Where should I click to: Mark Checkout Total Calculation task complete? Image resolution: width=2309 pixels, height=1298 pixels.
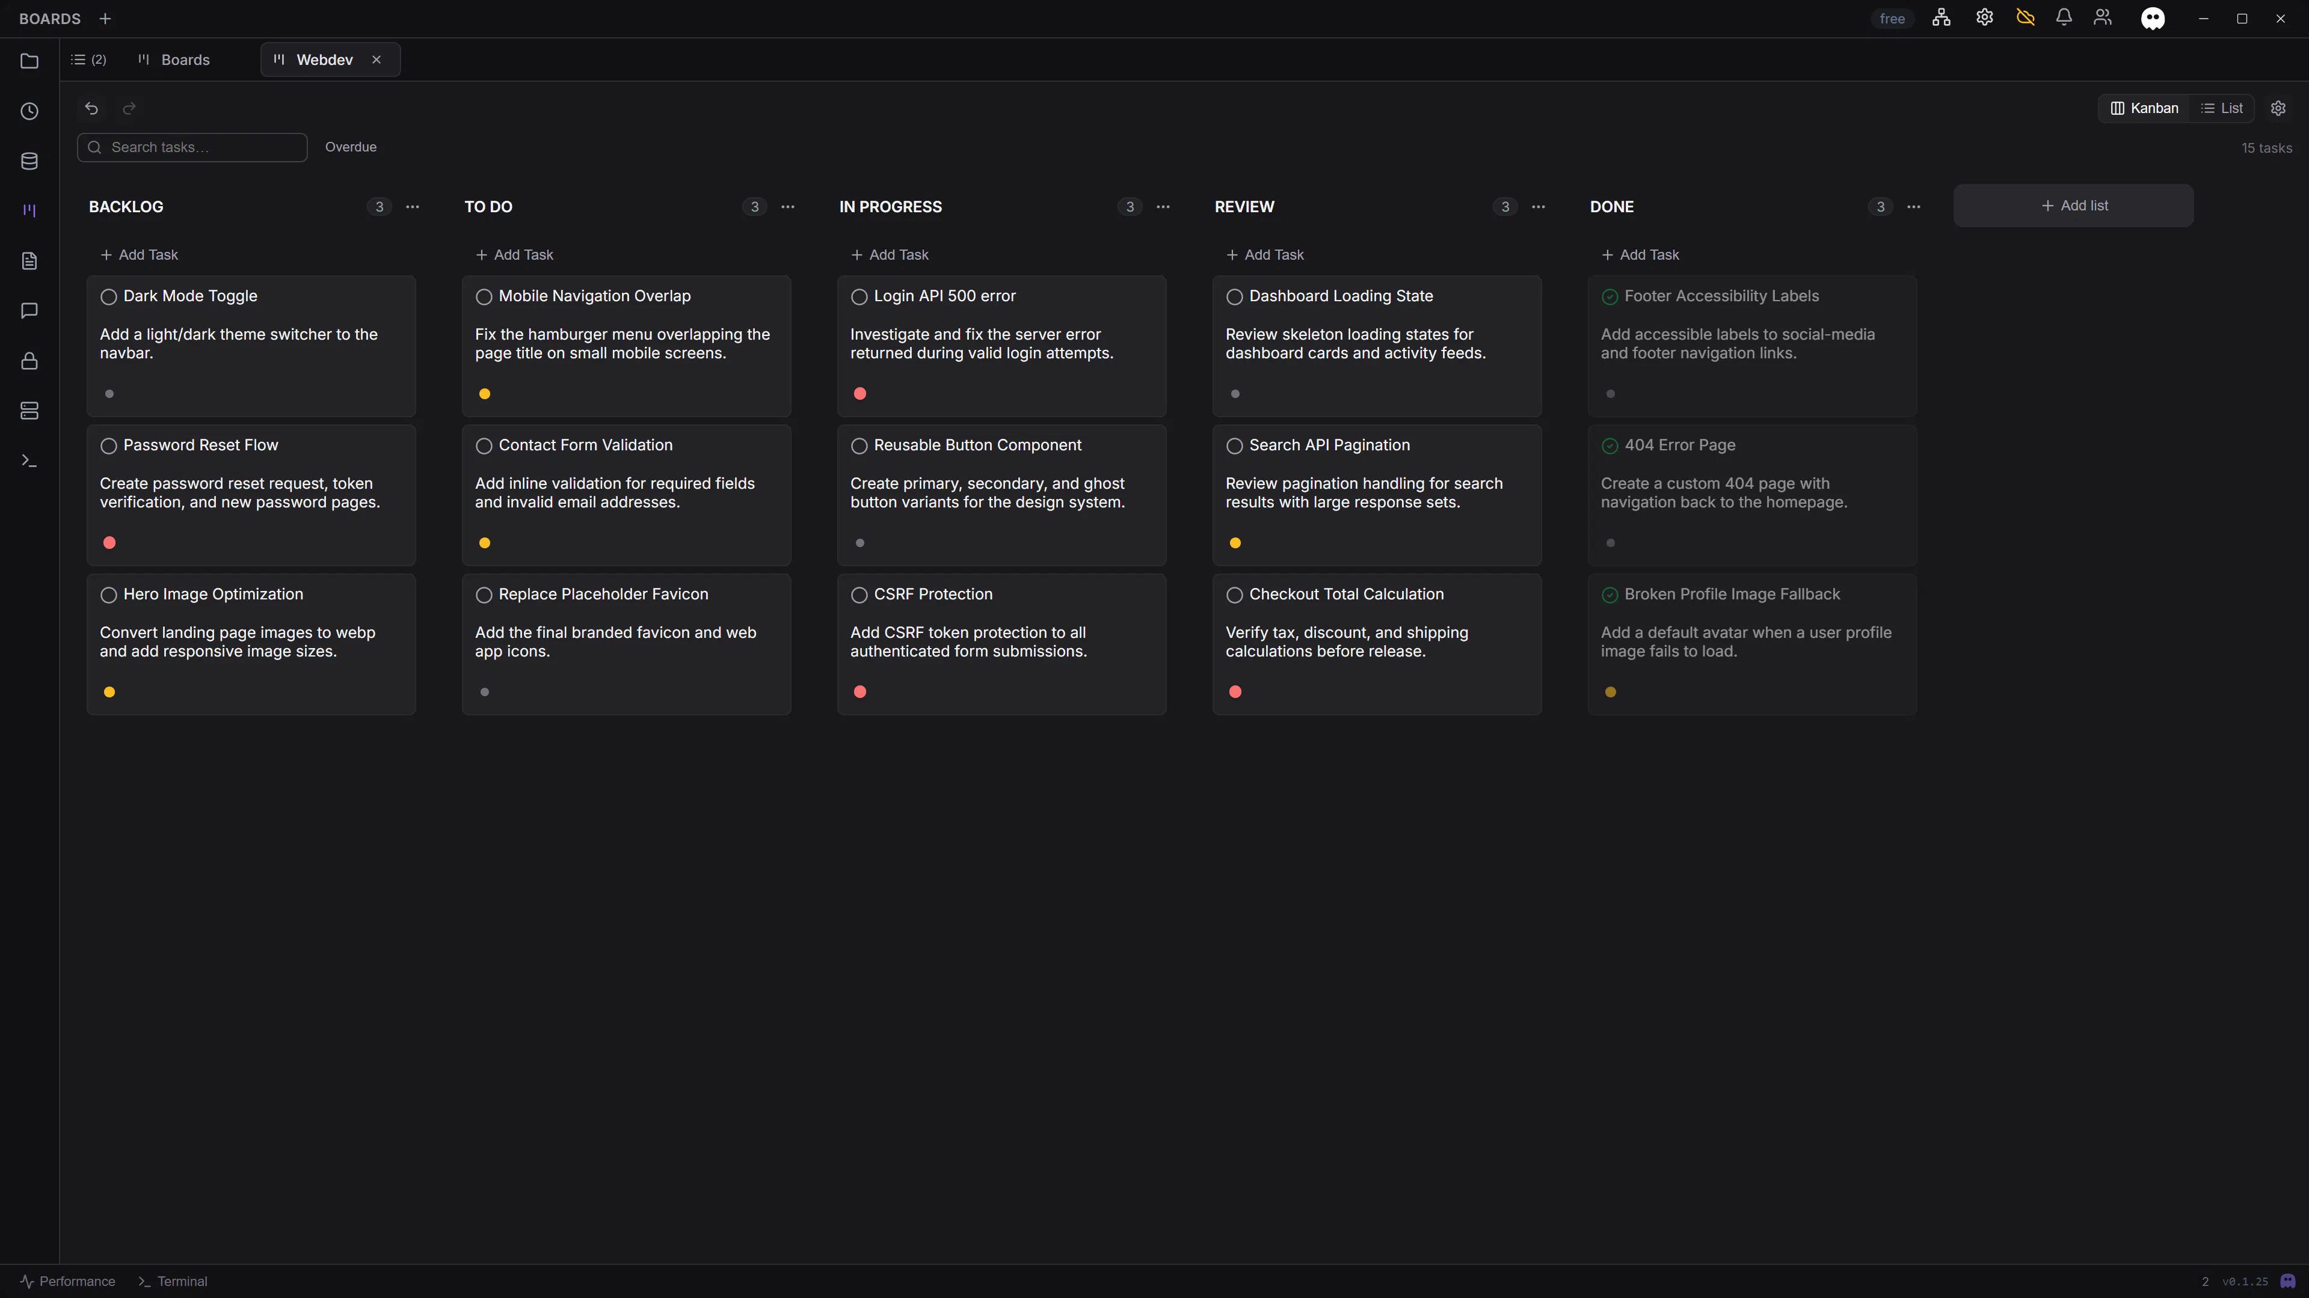pos(1234,595)
